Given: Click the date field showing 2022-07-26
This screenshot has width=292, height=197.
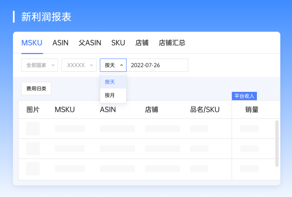Looking at the screenshot, I should pos(157,65).
